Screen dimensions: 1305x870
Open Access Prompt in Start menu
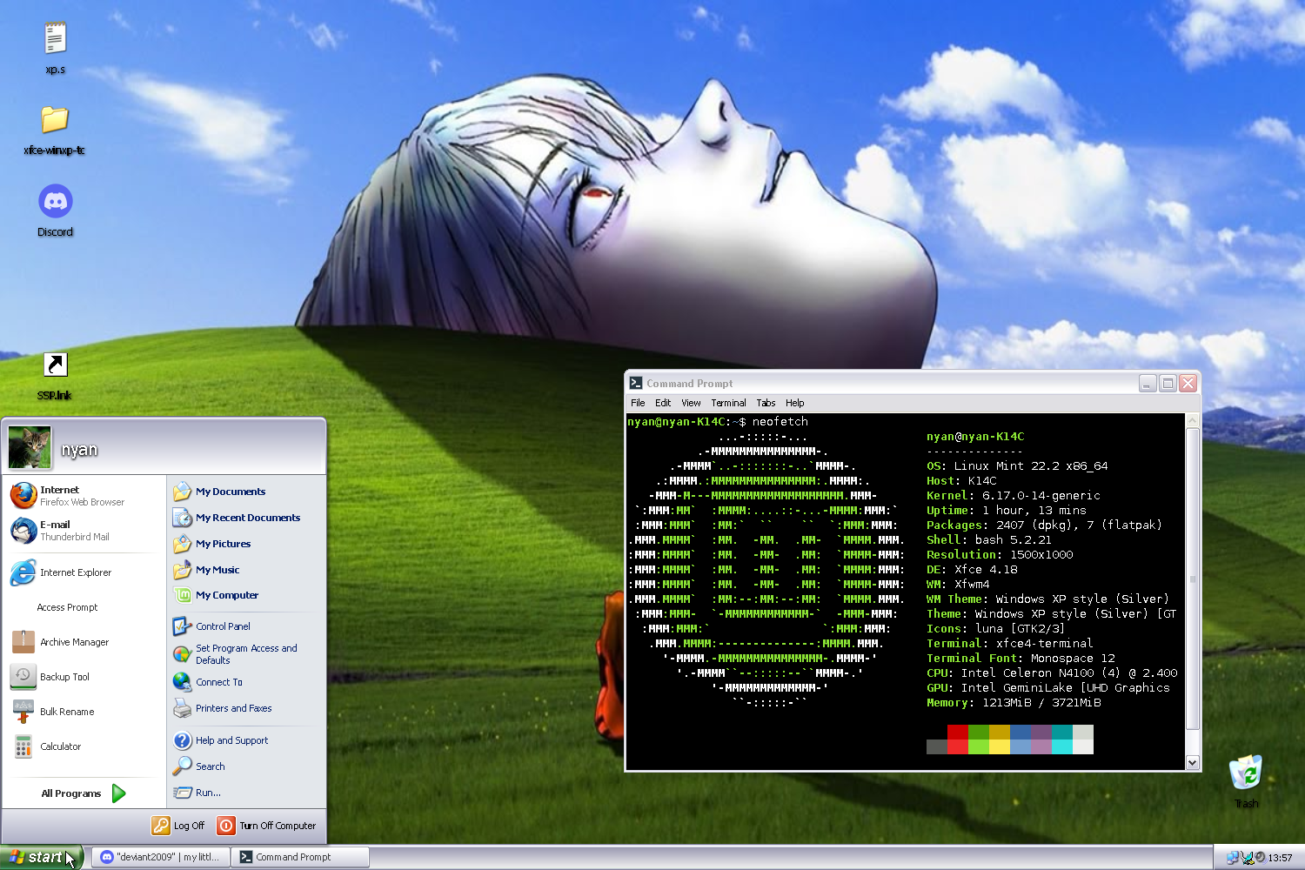point(83,607)
